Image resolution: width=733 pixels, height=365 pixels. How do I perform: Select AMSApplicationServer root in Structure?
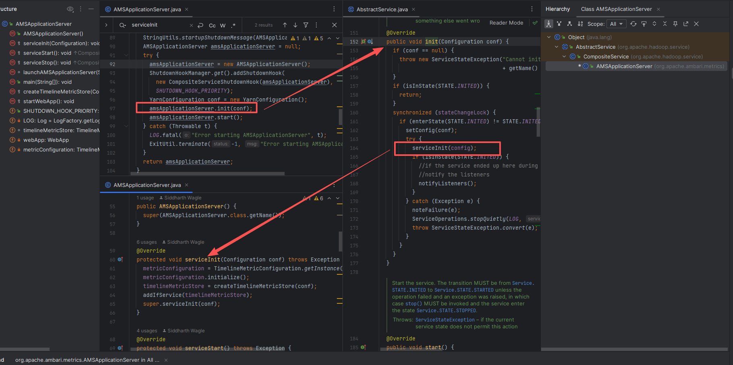[44, 24]
